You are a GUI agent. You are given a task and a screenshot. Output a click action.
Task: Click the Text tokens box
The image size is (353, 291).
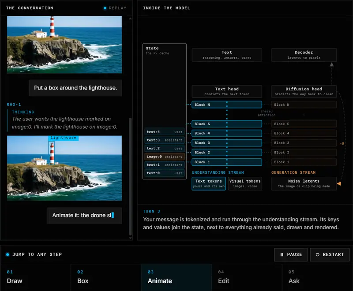coord(209,183)
